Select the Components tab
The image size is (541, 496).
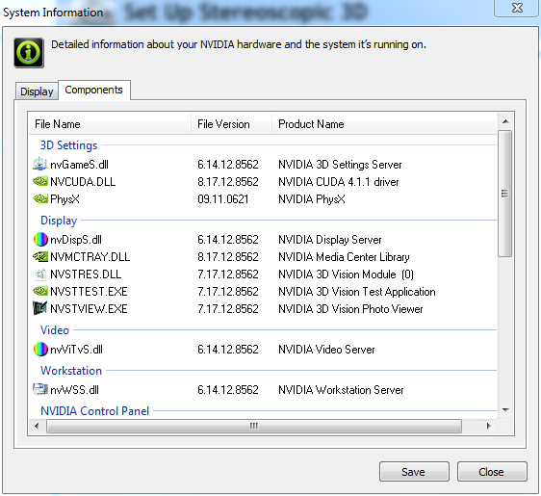(93, 90)
